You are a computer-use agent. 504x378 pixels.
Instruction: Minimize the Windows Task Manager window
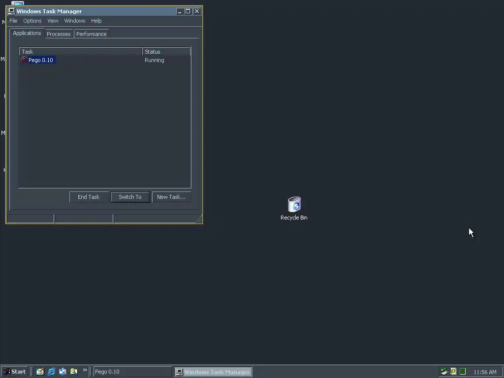coord(180,11)
